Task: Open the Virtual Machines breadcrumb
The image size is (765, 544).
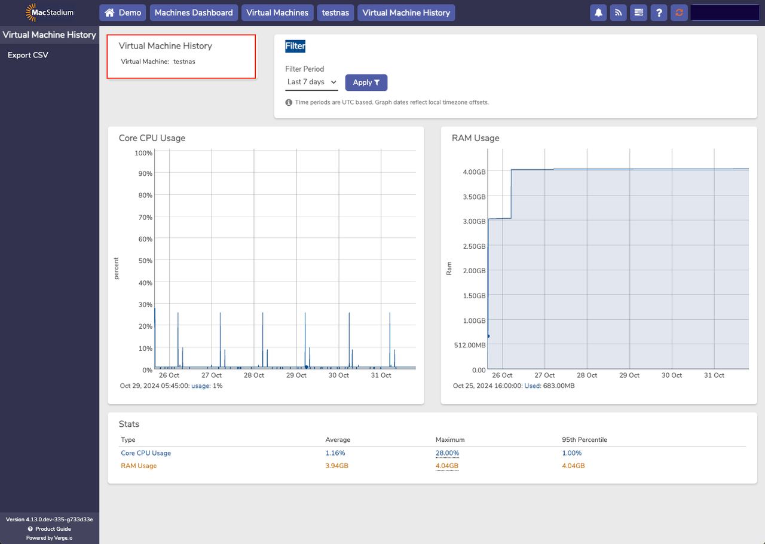Action: 277,13
